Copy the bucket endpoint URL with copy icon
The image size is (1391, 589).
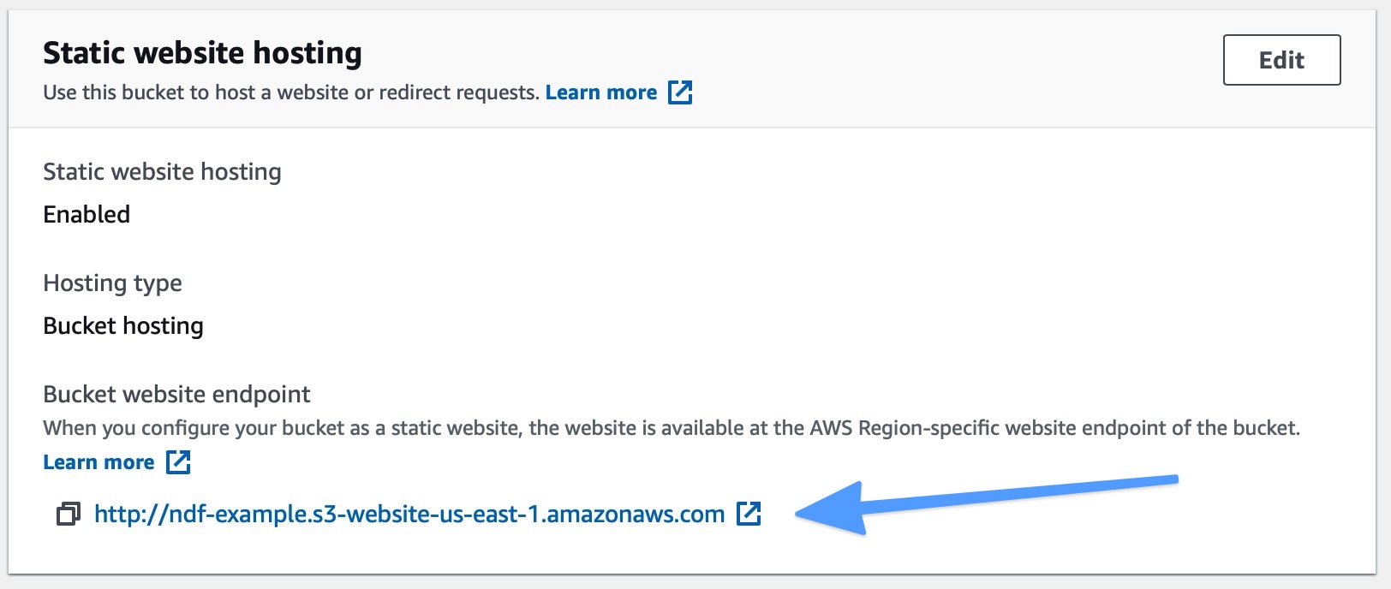pos(69,514)
